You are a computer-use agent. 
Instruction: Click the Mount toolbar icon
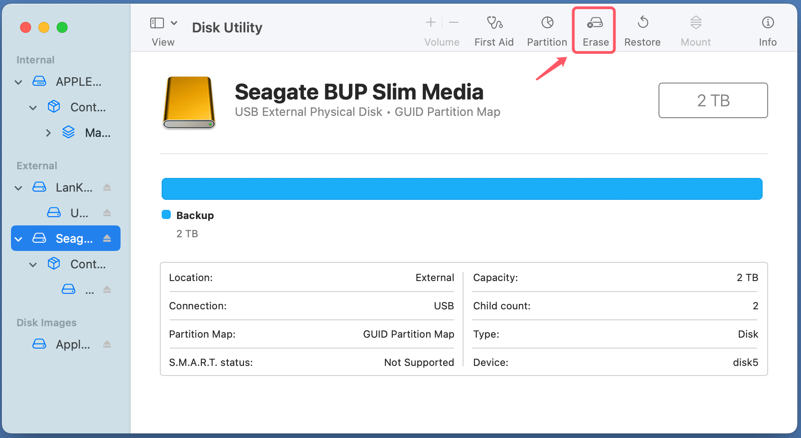(695, 29)
